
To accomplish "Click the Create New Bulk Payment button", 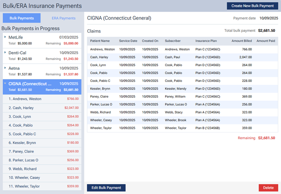I will point(252,6).
